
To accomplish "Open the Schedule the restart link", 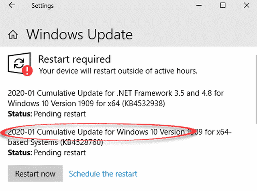I will 103,174.
